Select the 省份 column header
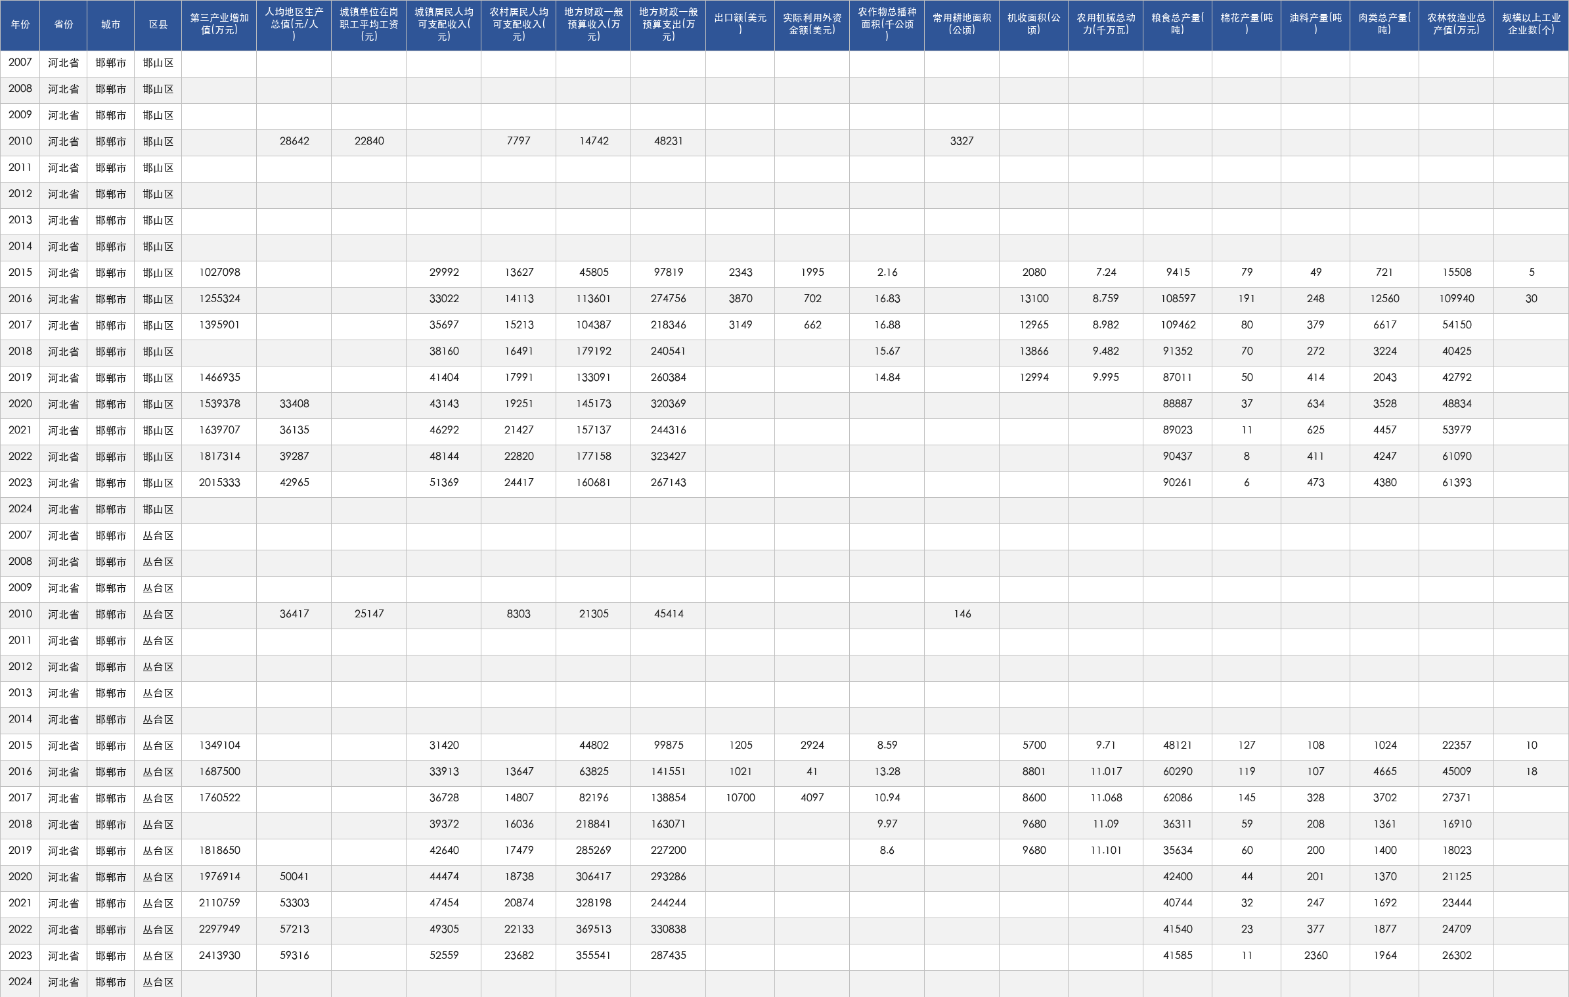The image size is (1569, 997). pos(64,25)
